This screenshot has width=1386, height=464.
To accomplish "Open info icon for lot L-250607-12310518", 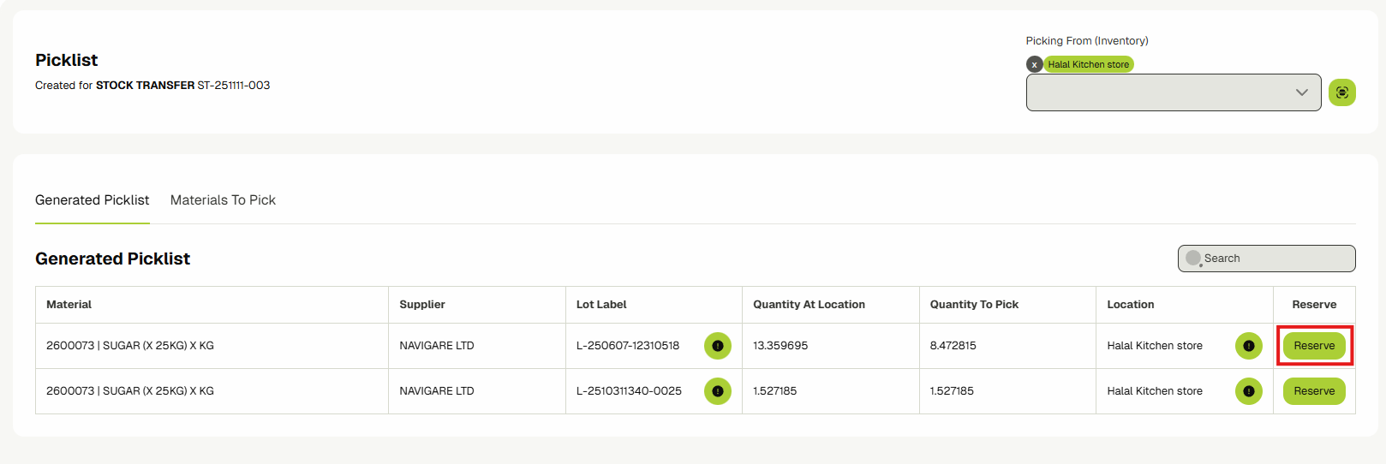I will click(x=717, y=346).
